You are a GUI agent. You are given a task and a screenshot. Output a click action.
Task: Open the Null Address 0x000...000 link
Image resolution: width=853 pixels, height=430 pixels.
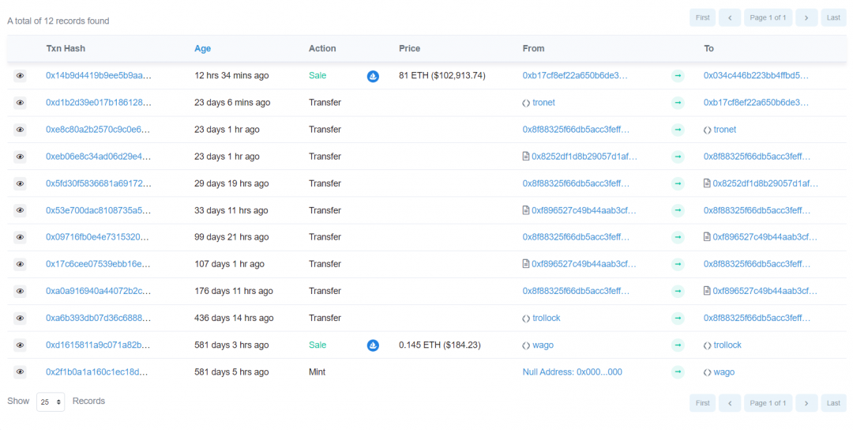click(572, 372)
